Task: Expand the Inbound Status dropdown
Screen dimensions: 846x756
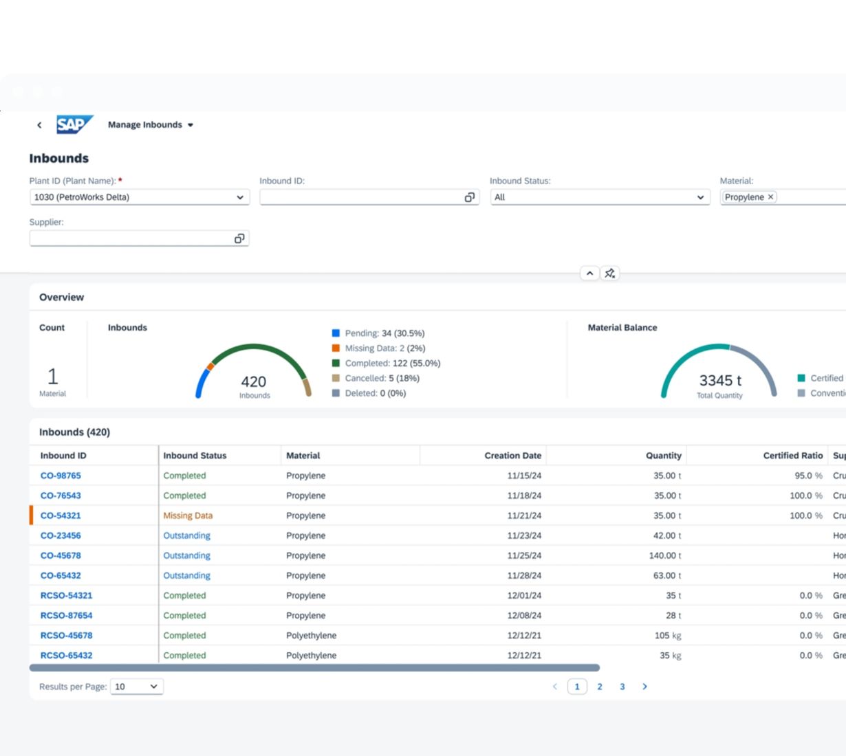Action: (x=700, y=197)
